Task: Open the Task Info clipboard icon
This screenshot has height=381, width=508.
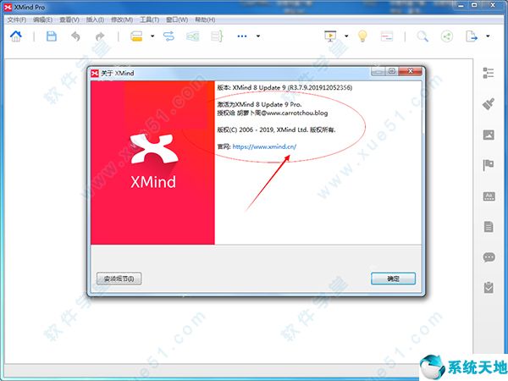Action: click(489, 288)
